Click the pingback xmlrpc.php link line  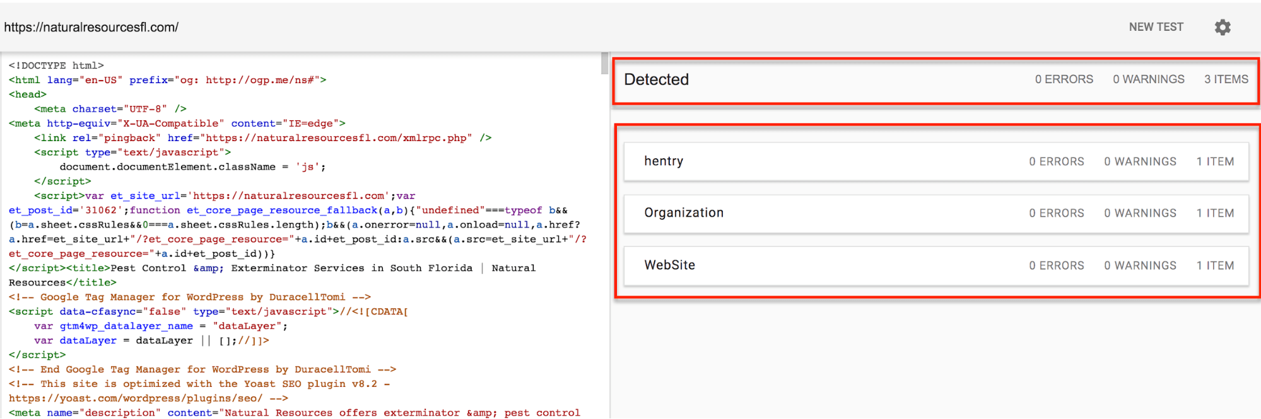pos(263,138)
